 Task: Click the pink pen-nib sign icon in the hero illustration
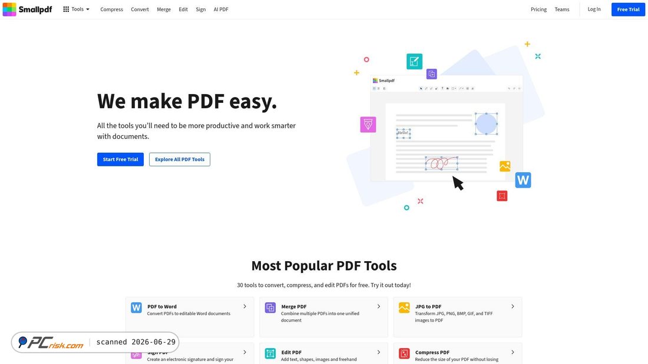pyautogui.click(x=368, y=124)
